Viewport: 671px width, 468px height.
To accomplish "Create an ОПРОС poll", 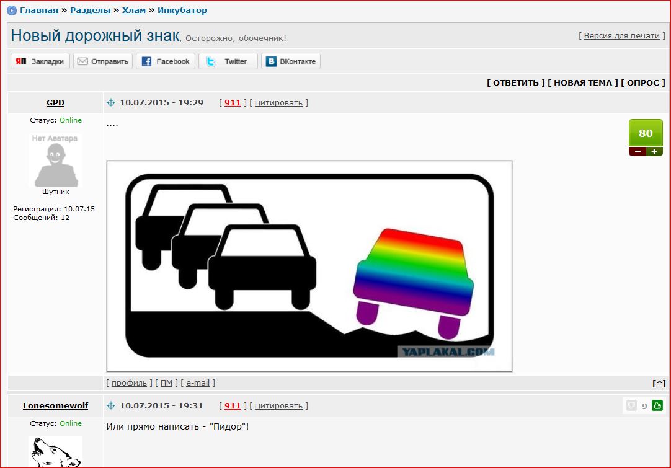I will pos(642,82).
